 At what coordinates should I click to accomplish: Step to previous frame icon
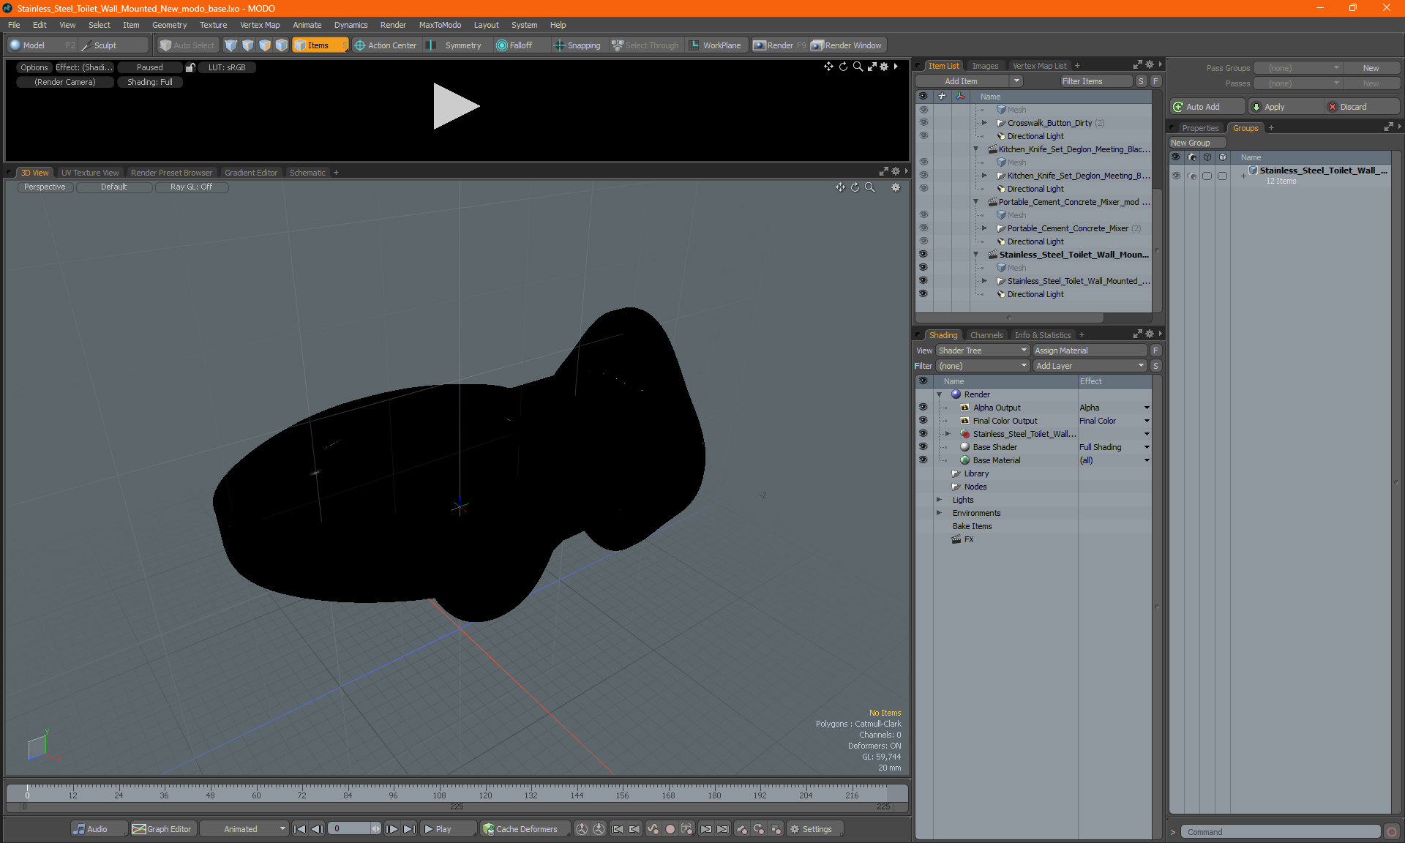(x=317, y=829)
